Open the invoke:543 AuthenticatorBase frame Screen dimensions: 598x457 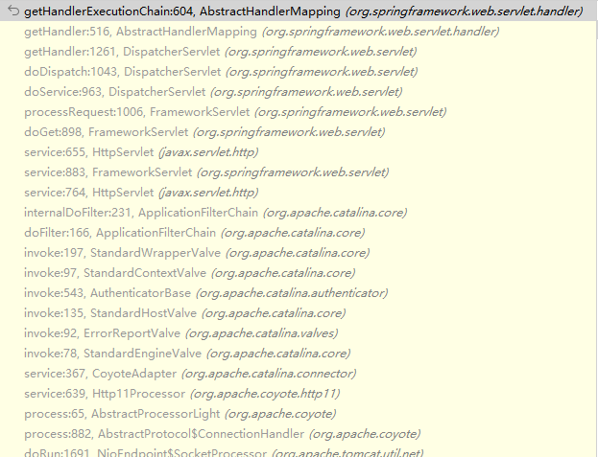tap(206, 293)
